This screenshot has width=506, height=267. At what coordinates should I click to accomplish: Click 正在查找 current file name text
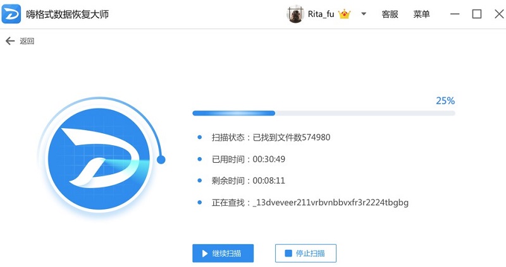(x=310, y=203)
